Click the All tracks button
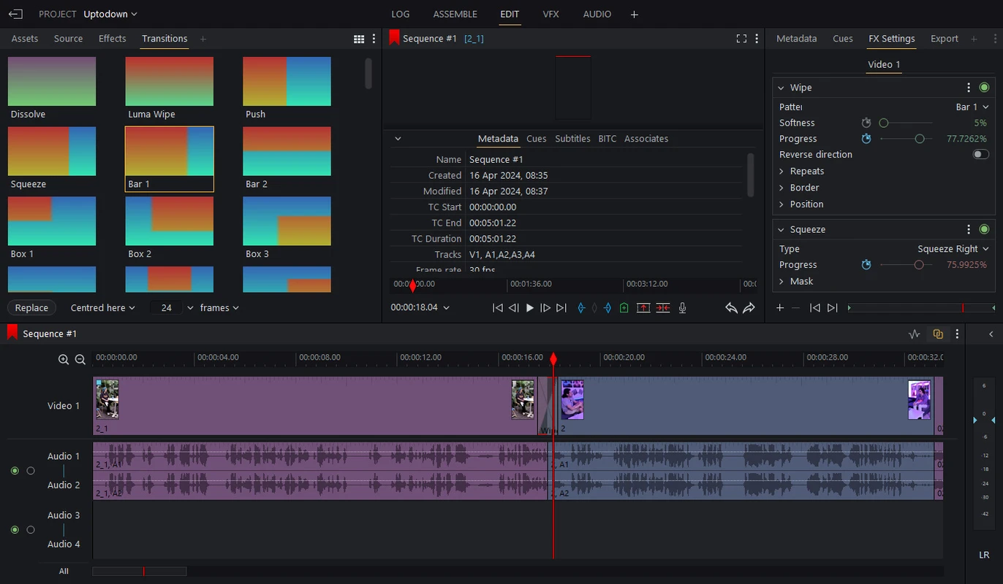Screen dimensions: 1003x584 coord(64,572)
